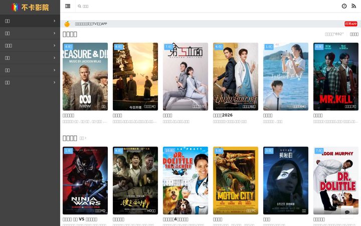This screenshot has height=226, width=361.
Task: Click the TC quality label on Motor City poster
Action: 251,210
